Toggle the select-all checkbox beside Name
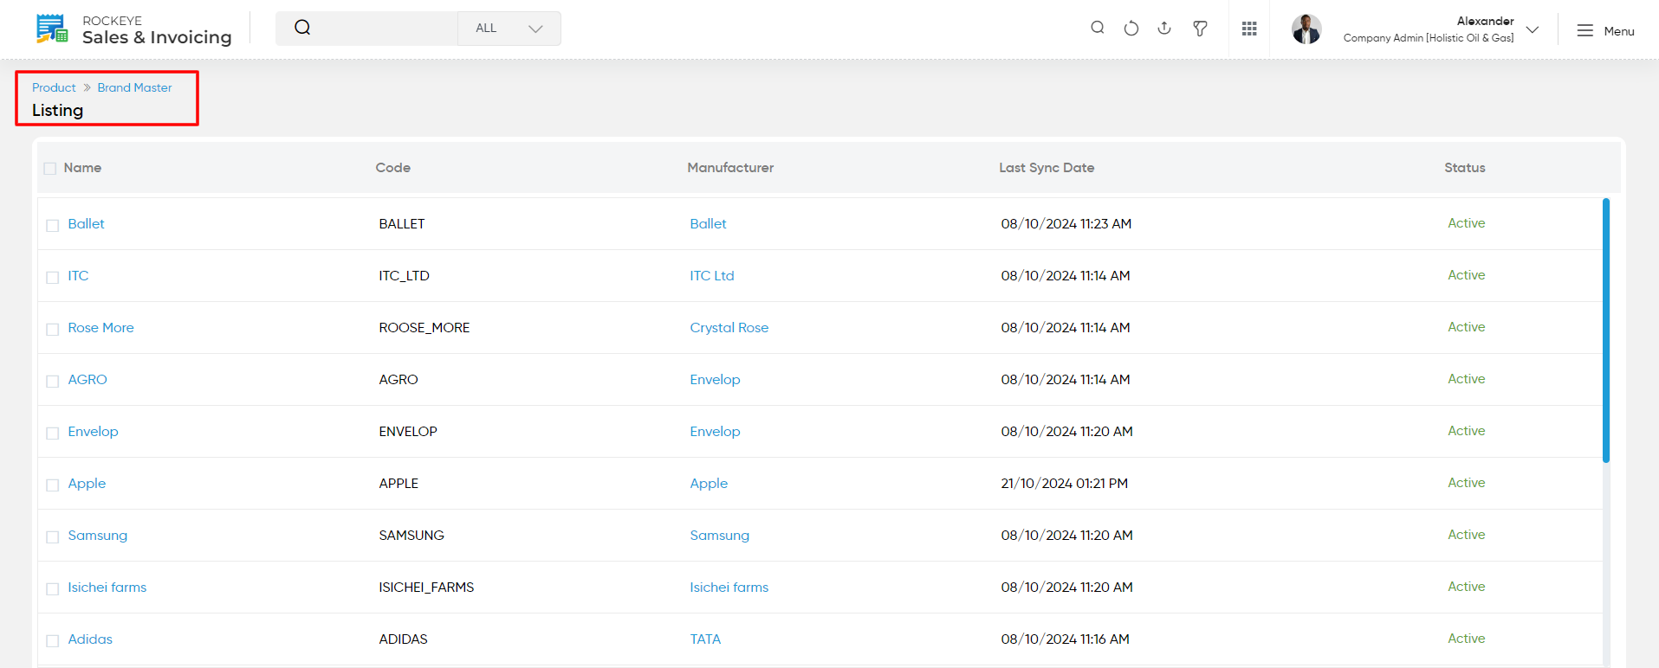This screenshot has height=668, width=1659. (50, 169)
